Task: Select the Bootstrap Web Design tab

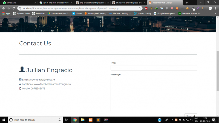Action: [x=165, y=3]
